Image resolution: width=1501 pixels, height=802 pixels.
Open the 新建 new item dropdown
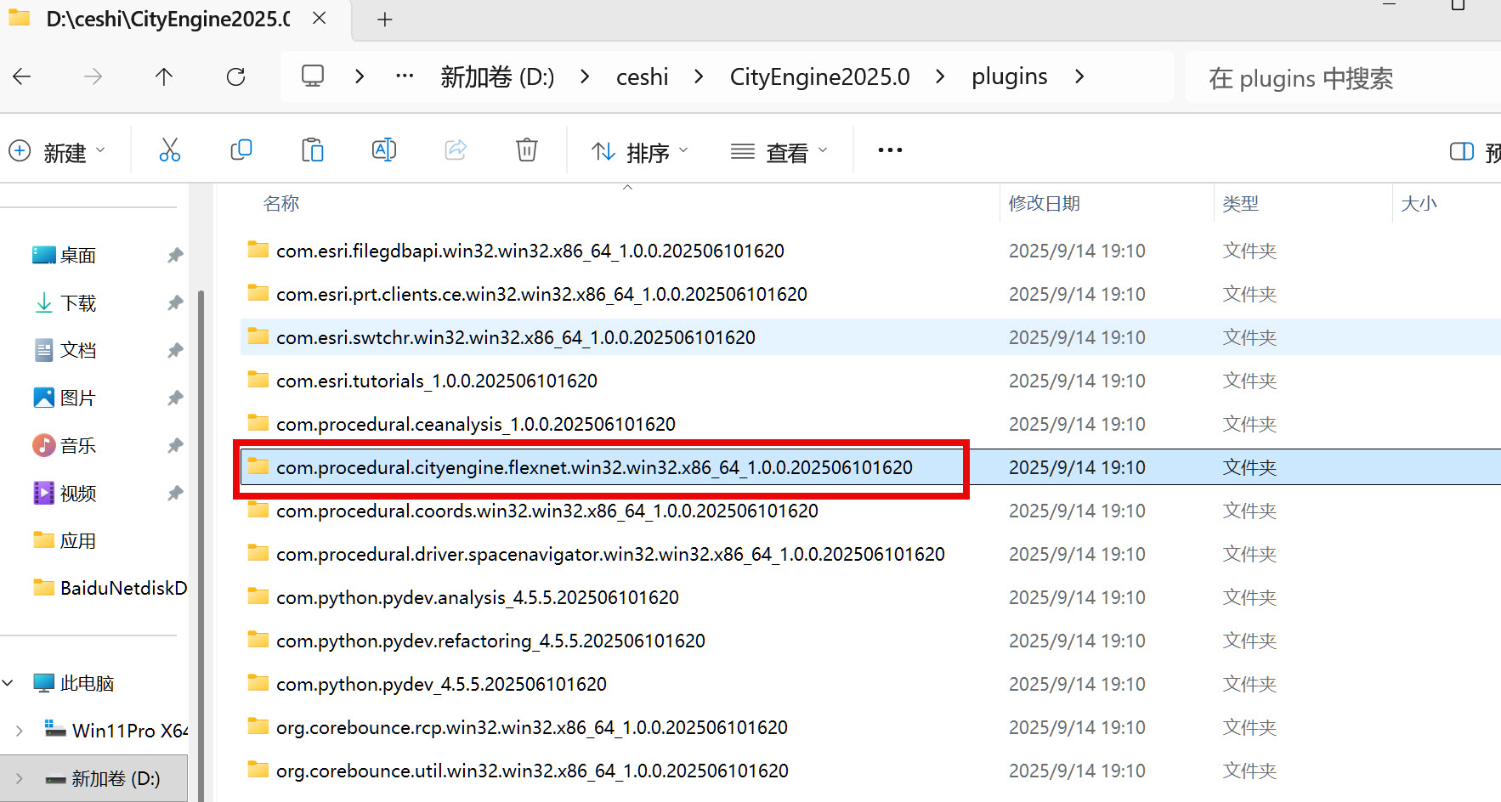coord(58,152)
